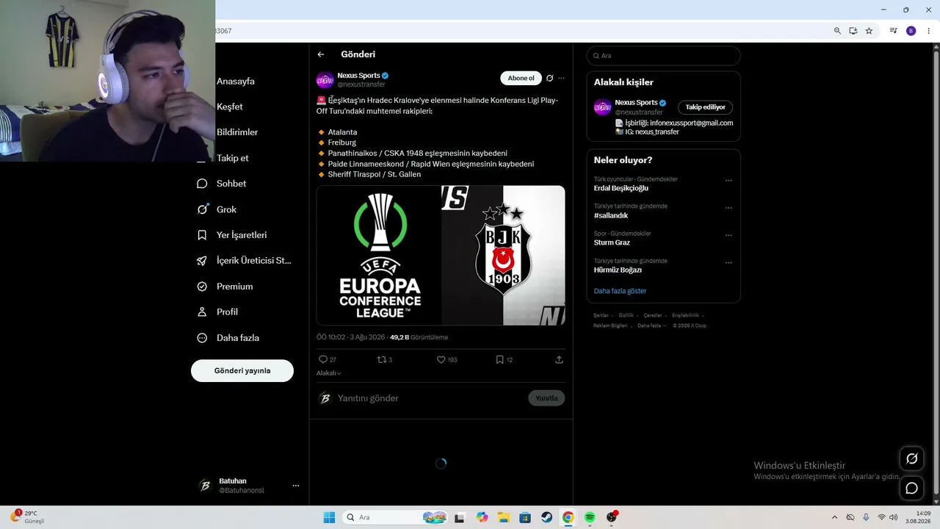Open options for Erdal Beşikçioğlu trend

click(x=728, y=181)
